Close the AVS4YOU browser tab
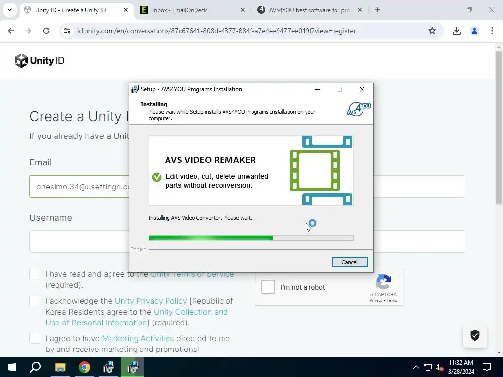 click(x=360, y=10)
